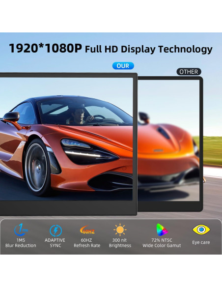Image resolution: width=222 pixels, height=287 pixels.
Task: Click "Full HD Display Technology" text
Action: point(149,49)
